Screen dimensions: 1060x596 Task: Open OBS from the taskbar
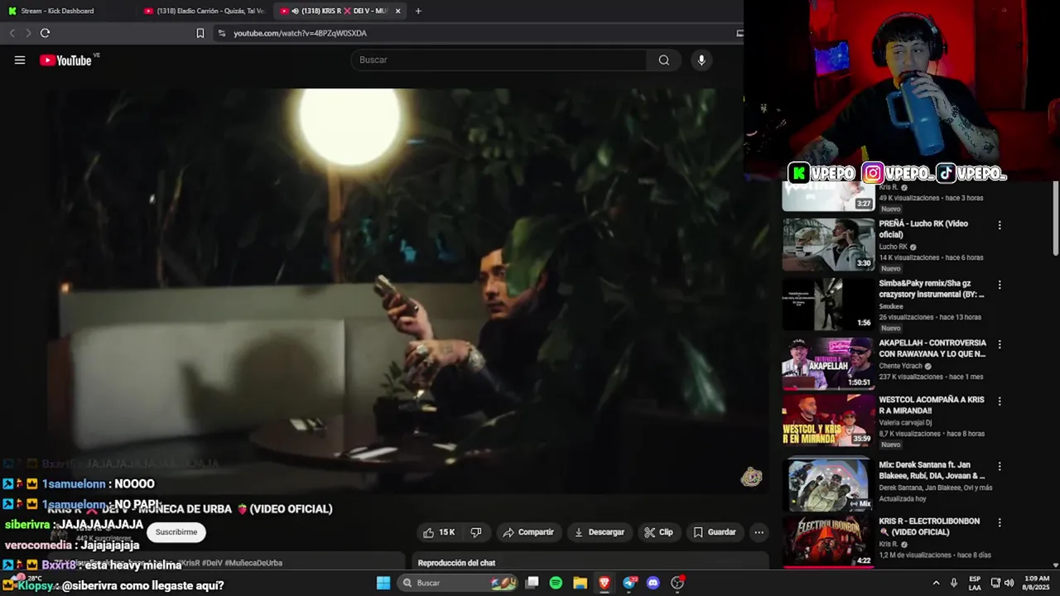point(677,583)
